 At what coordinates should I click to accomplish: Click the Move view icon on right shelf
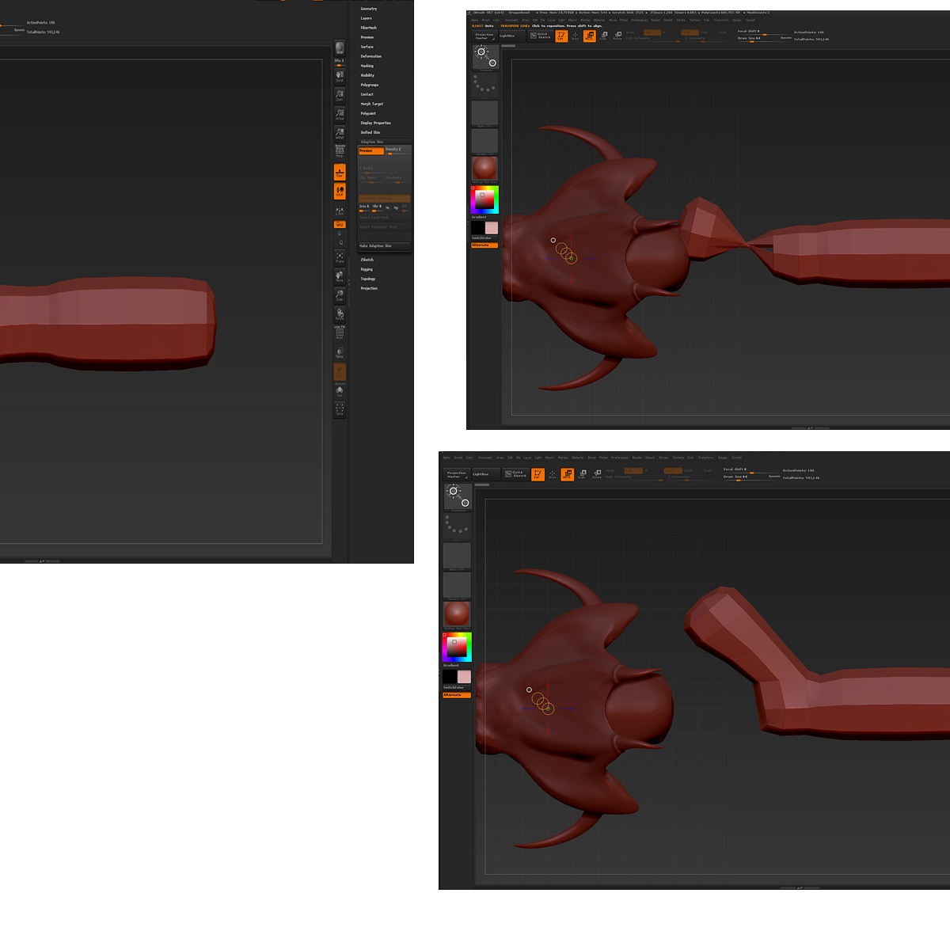point(340,276)
